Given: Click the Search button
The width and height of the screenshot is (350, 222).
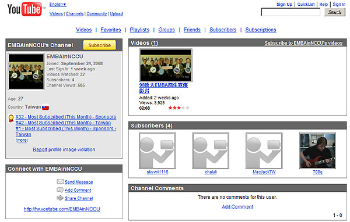Looking at the screenshot, I should tap(335, 12).
